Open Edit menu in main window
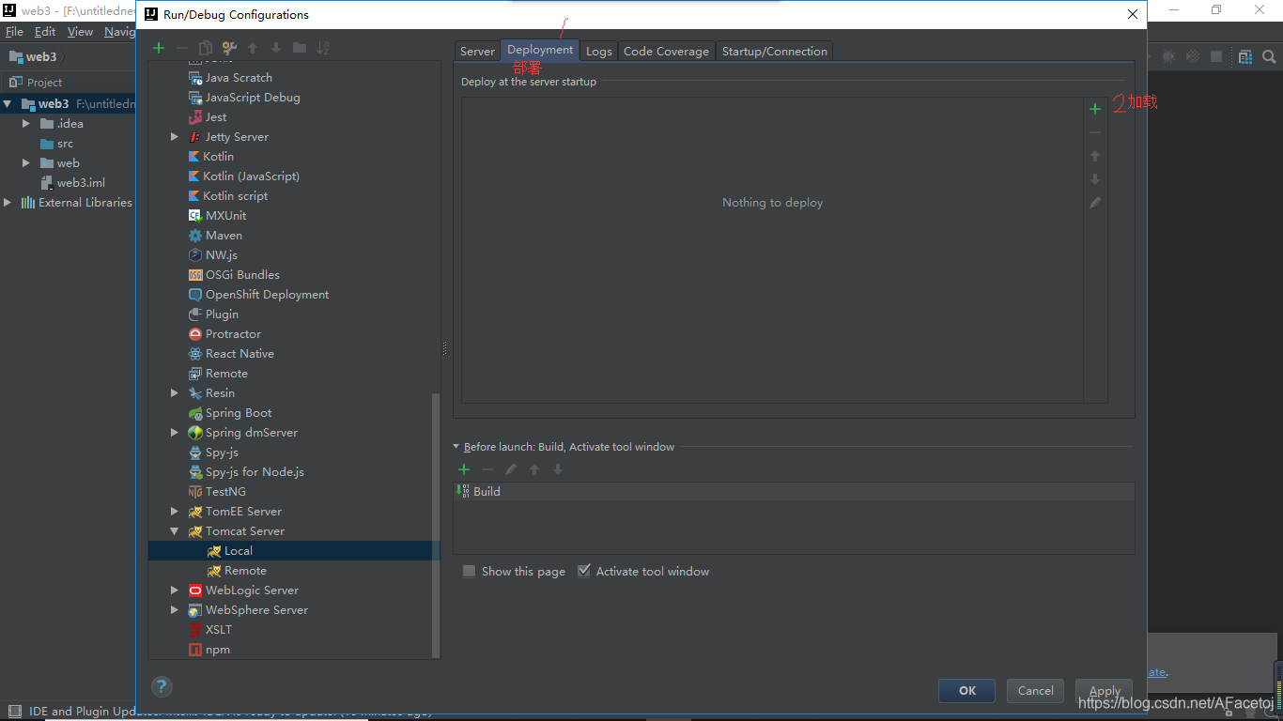The width and height of the screenshot is (1283, 721). click(45, 32)
